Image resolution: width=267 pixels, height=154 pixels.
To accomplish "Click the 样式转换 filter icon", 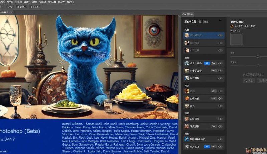I will (x=187, y=78).
